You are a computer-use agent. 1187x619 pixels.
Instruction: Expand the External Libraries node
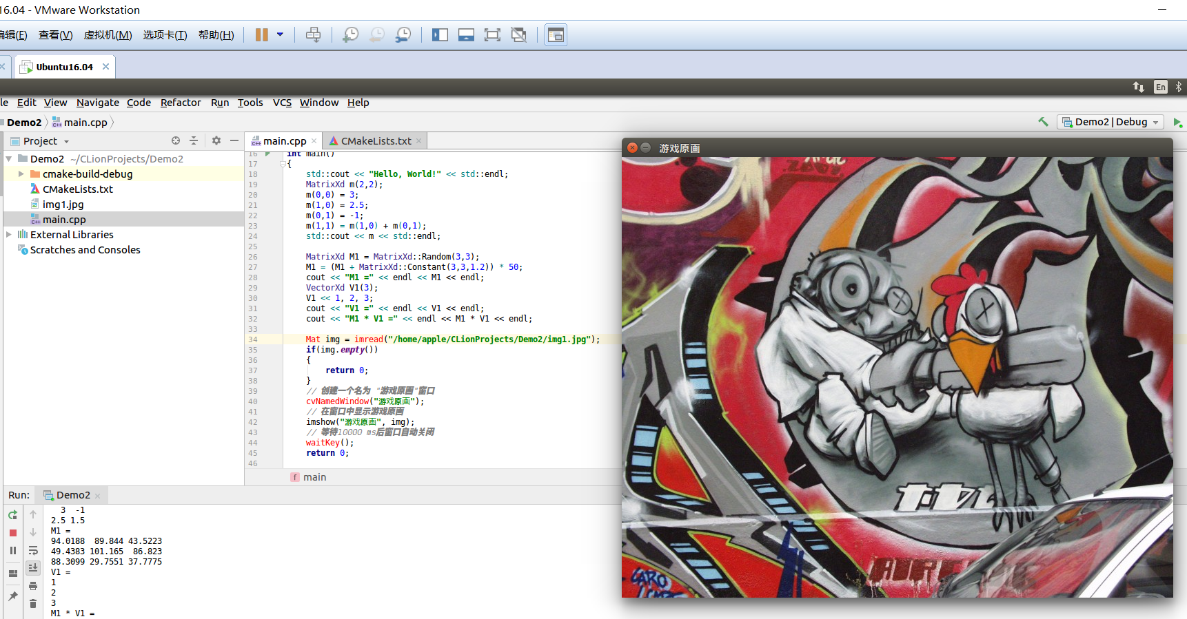tap(9, 235)
